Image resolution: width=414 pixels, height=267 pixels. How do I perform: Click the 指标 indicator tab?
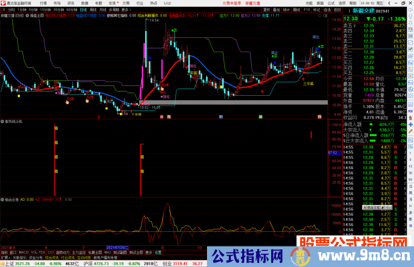coord(5,253)
